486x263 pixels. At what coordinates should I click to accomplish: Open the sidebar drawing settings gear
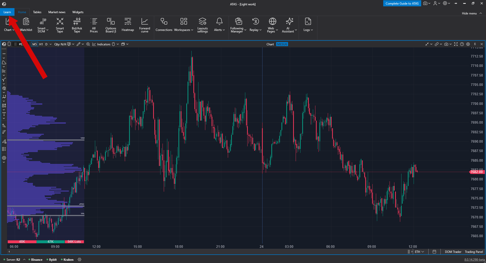tap(4, 158)
